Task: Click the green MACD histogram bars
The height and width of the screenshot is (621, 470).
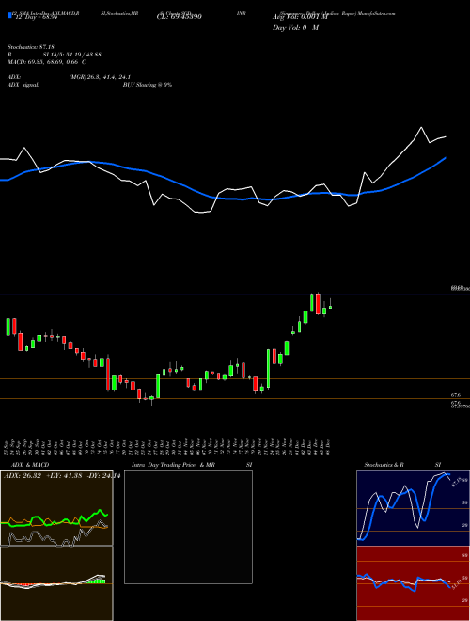Action: click(x=97, y=581)
